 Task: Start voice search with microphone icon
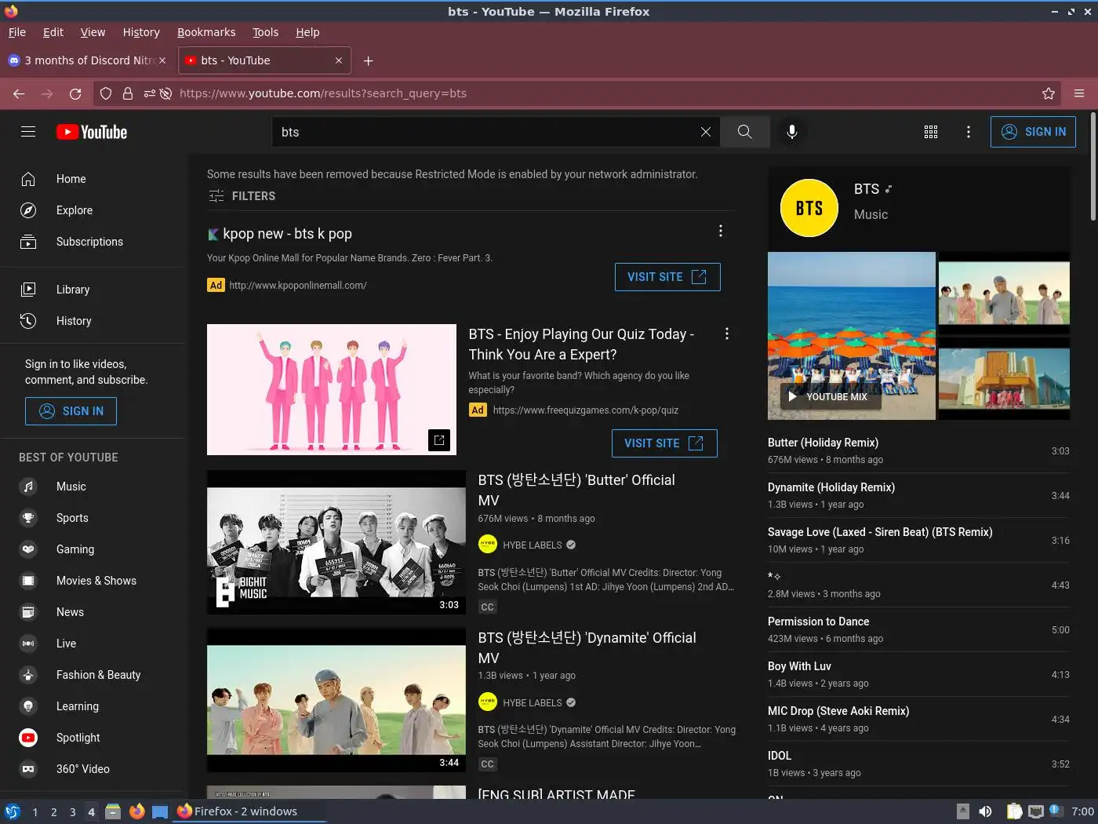(792, 132)
